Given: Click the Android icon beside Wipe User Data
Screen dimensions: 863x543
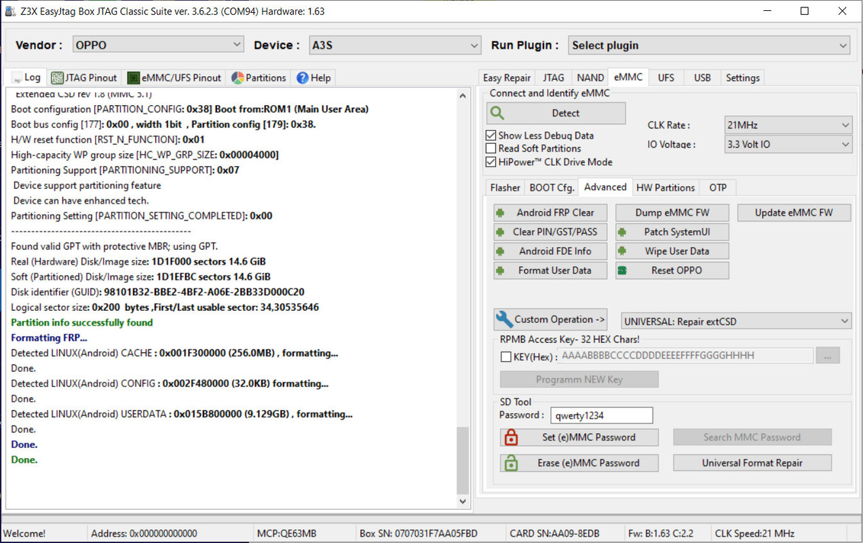Looking at the screenshot, I should point(622,251).
